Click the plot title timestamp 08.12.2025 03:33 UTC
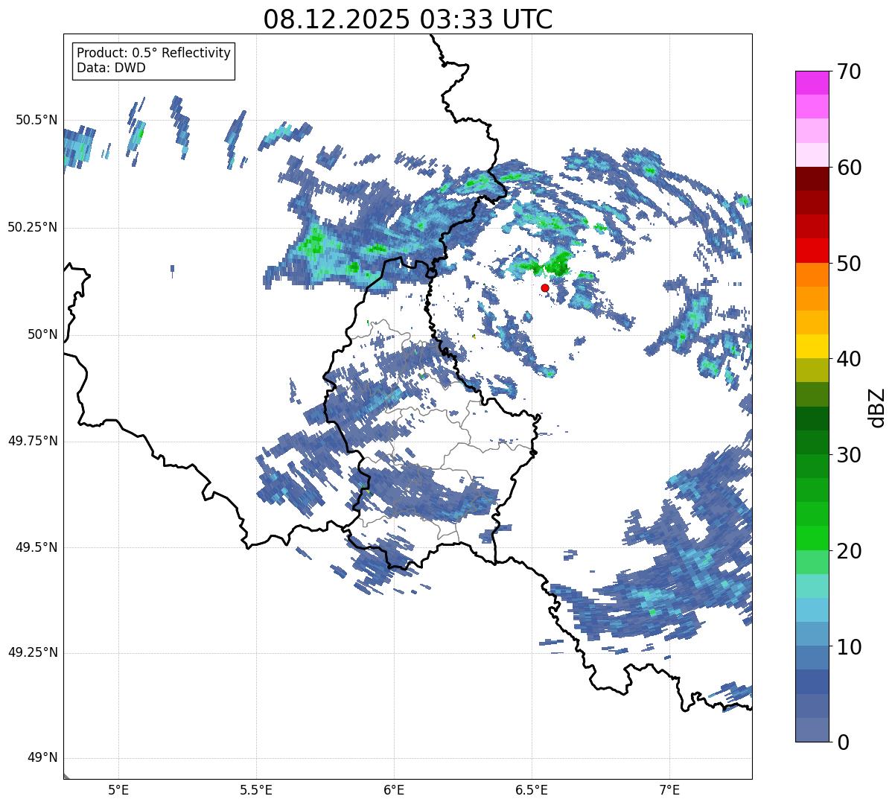The width and height of the screenshot is (895, 805). (408, 19)
